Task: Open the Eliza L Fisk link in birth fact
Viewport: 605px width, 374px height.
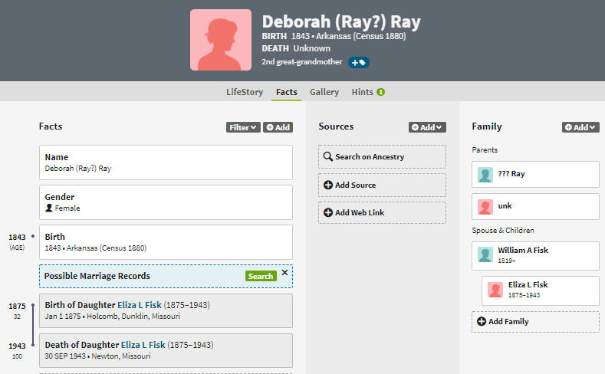Action: click(x=140, y=305)
